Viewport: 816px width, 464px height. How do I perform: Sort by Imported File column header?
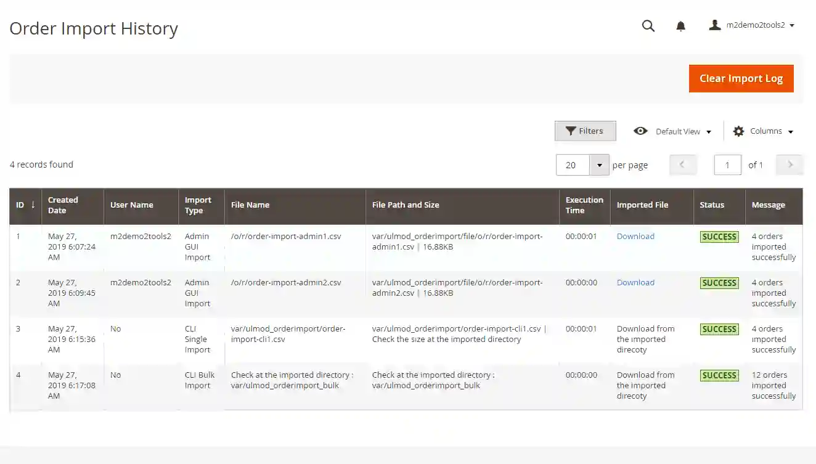[x=651, y=205]
